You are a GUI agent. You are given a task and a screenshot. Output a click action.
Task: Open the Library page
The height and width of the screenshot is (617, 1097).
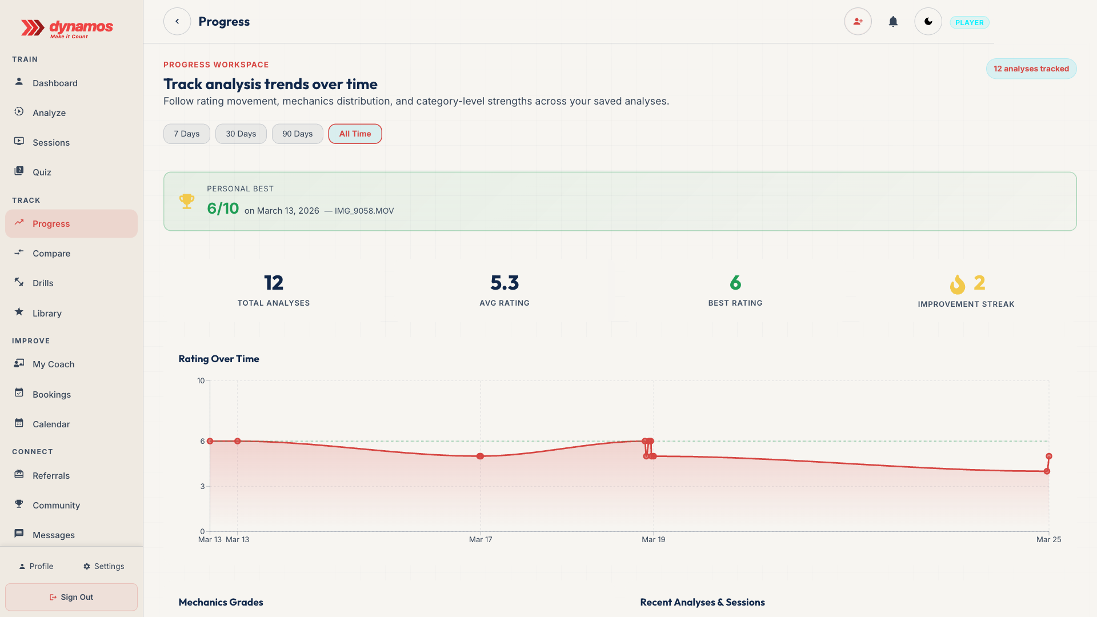click(x=71, y=313)
